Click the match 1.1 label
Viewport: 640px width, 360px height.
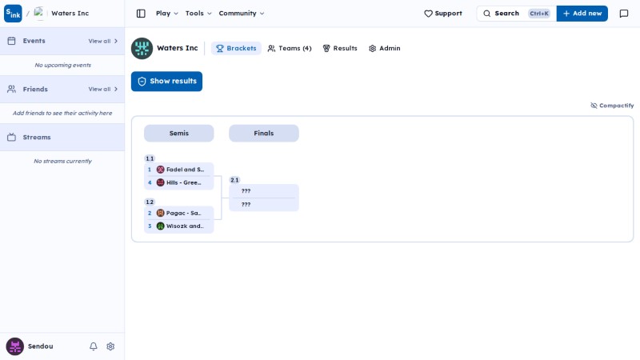pyautogui.click(x=150, y=158)
